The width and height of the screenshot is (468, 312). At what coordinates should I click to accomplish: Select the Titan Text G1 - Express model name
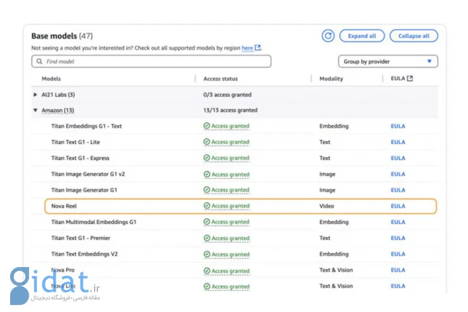(x=80, y=158)
